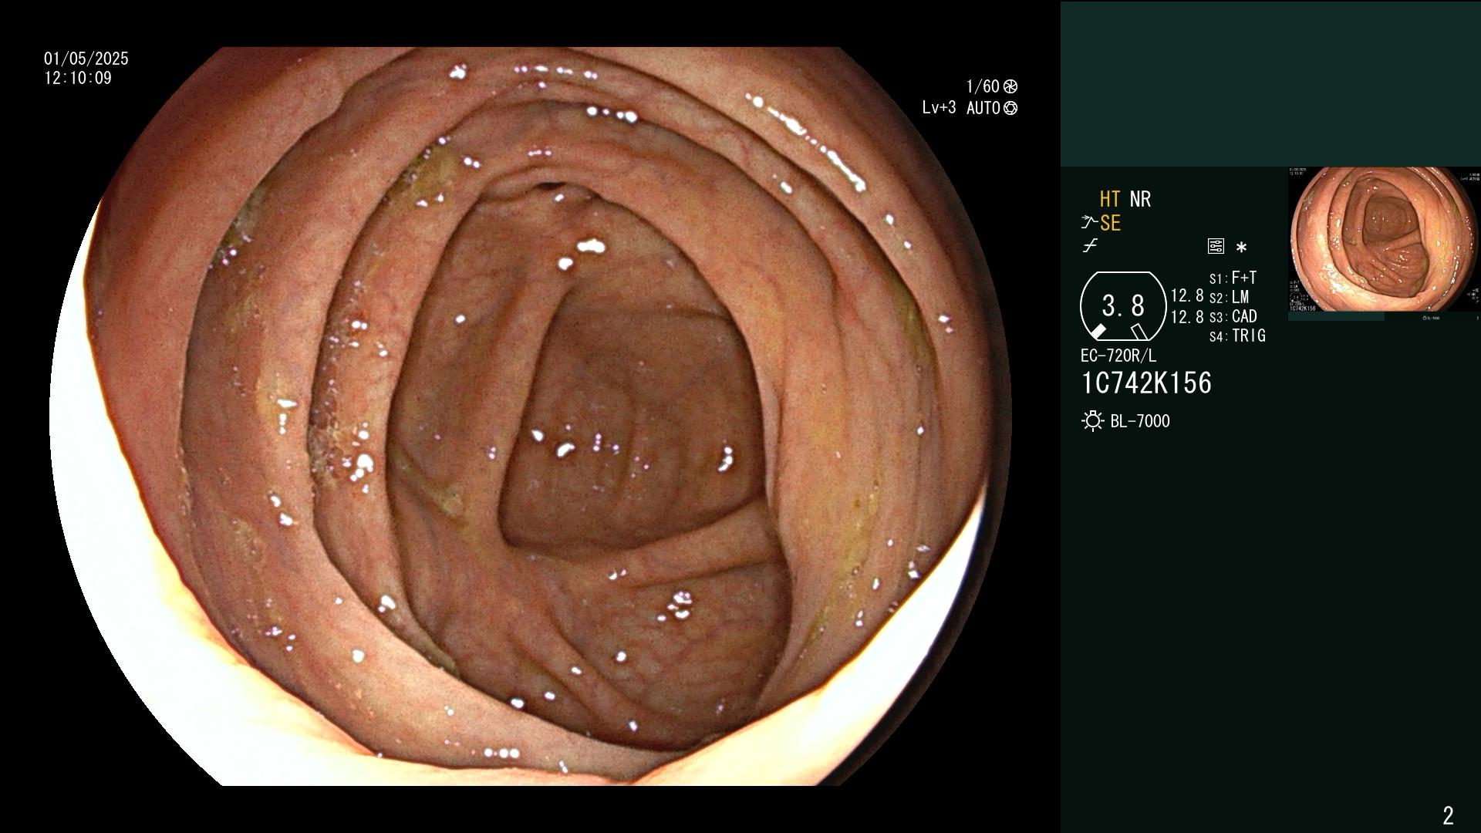Click the 1/60 shutter speed value
The image size is (1481, 833).
pyautogui.click(x=983, y=86)
